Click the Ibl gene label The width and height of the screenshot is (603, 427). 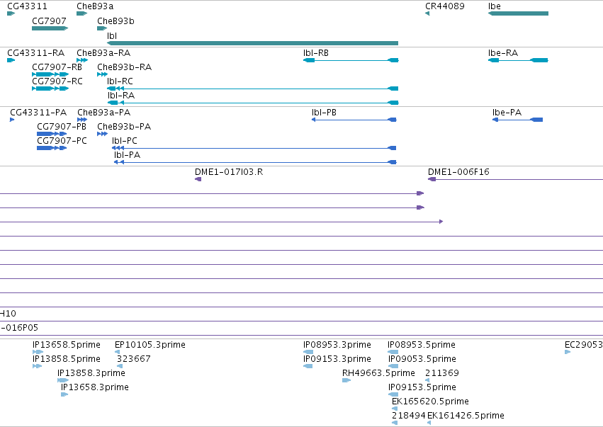point(112,35)
